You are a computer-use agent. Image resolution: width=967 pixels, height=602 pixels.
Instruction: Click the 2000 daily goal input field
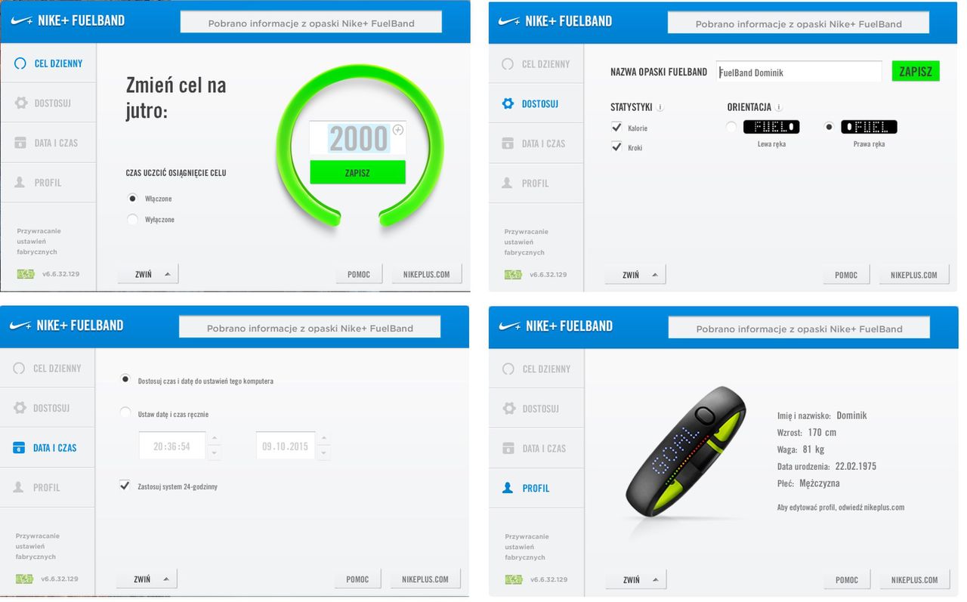click(x=357, y=139)
